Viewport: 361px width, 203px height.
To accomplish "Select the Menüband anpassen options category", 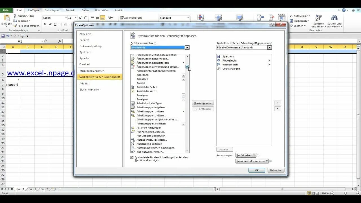I will [x=100, y=71].
